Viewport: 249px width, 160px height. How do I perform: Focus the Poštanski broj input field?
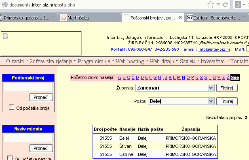click(28, 87)
